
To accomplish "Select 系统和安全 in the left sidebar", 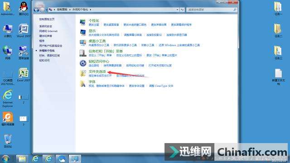I will click(45, 26).
